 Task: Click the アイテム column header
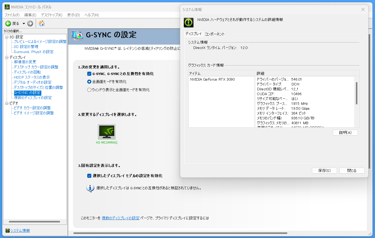(x=221, y=73)
